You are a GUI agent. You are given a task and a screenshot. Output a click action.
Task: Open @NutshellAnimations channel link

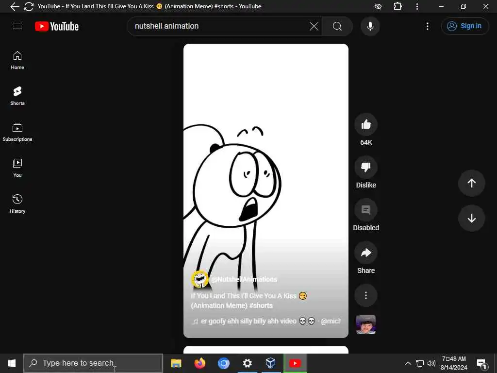[244, 279]
